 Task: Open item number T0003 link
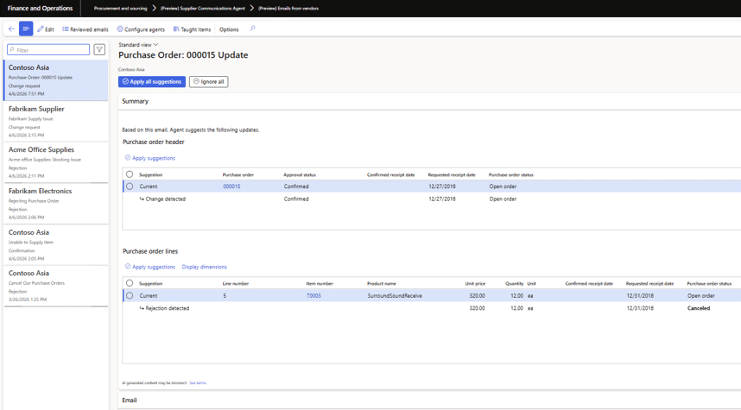pos(313,296)
